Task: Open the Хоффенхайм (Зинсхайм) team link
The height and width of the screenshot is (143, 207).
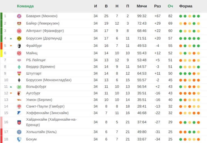Action: (47, 113)
